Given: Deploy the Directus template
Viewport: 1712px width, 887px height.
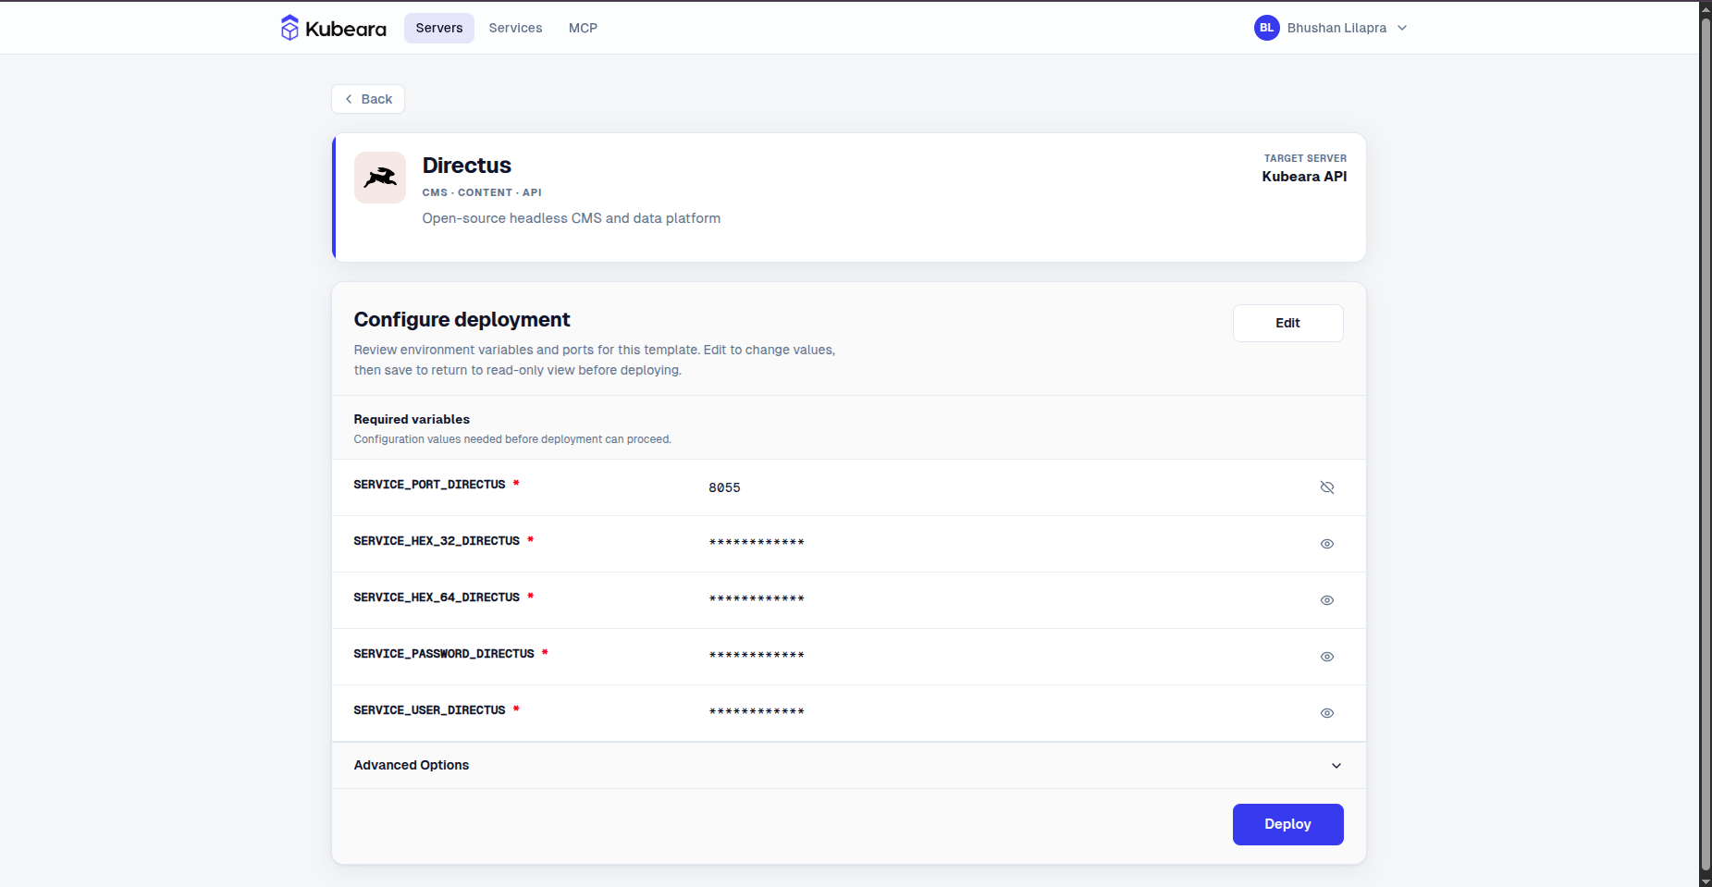Looking at the screenshot, I should [x=1287, y=824].
